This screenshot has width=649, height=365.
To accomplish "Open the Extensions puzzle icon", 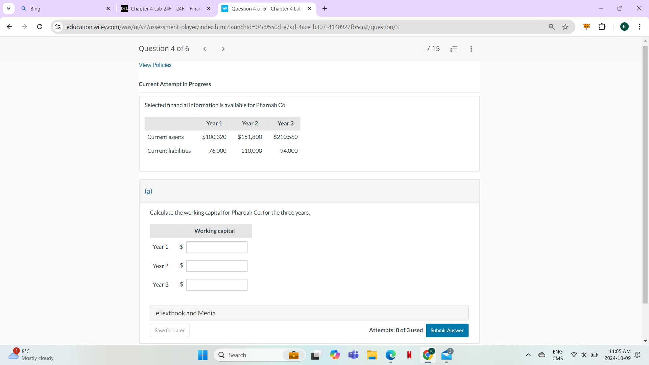I will pyautogui.click(x=602, y=27).
